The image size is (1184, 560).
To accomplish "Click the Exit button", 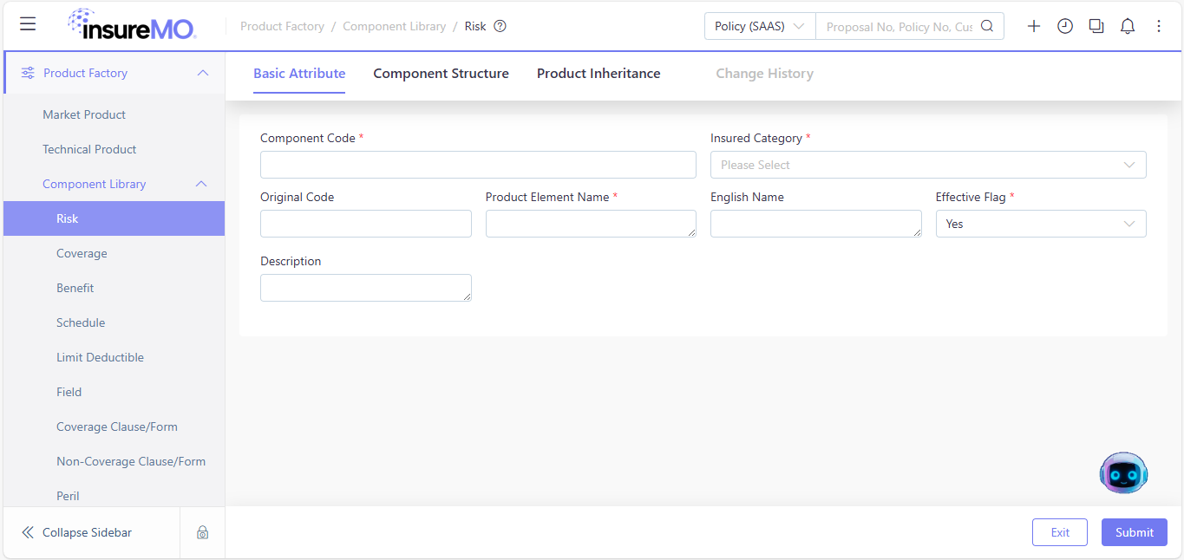I will coord(1060,532).
